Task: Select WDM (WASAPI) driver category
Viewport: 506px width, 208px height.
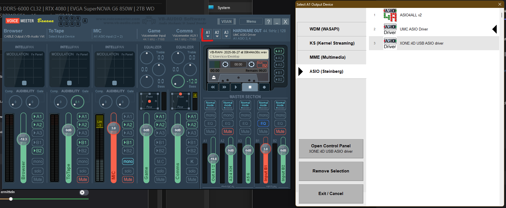Action: point(331,29)
